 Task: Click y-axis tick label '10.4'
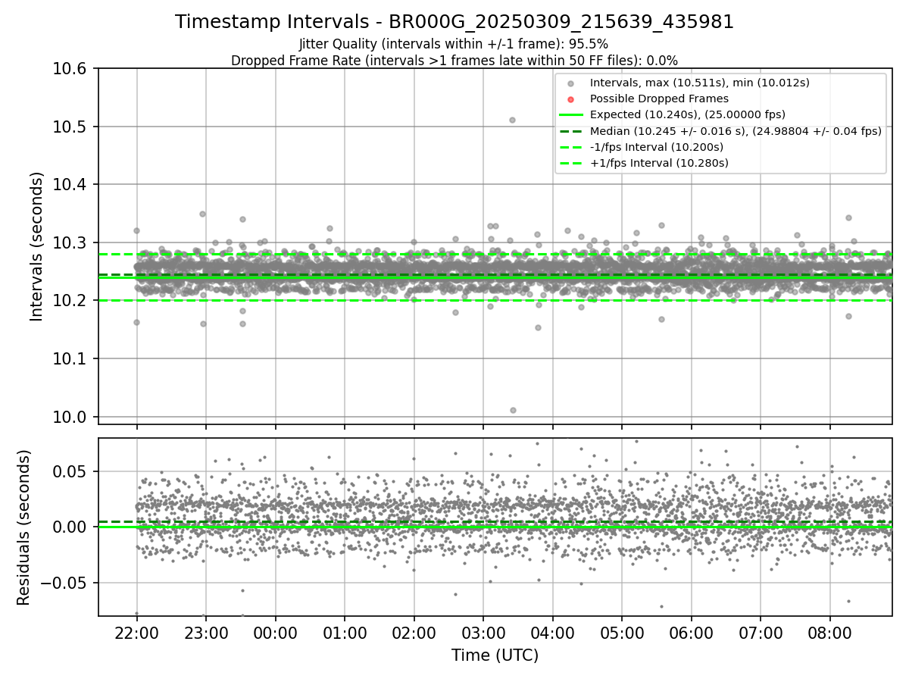69,185
